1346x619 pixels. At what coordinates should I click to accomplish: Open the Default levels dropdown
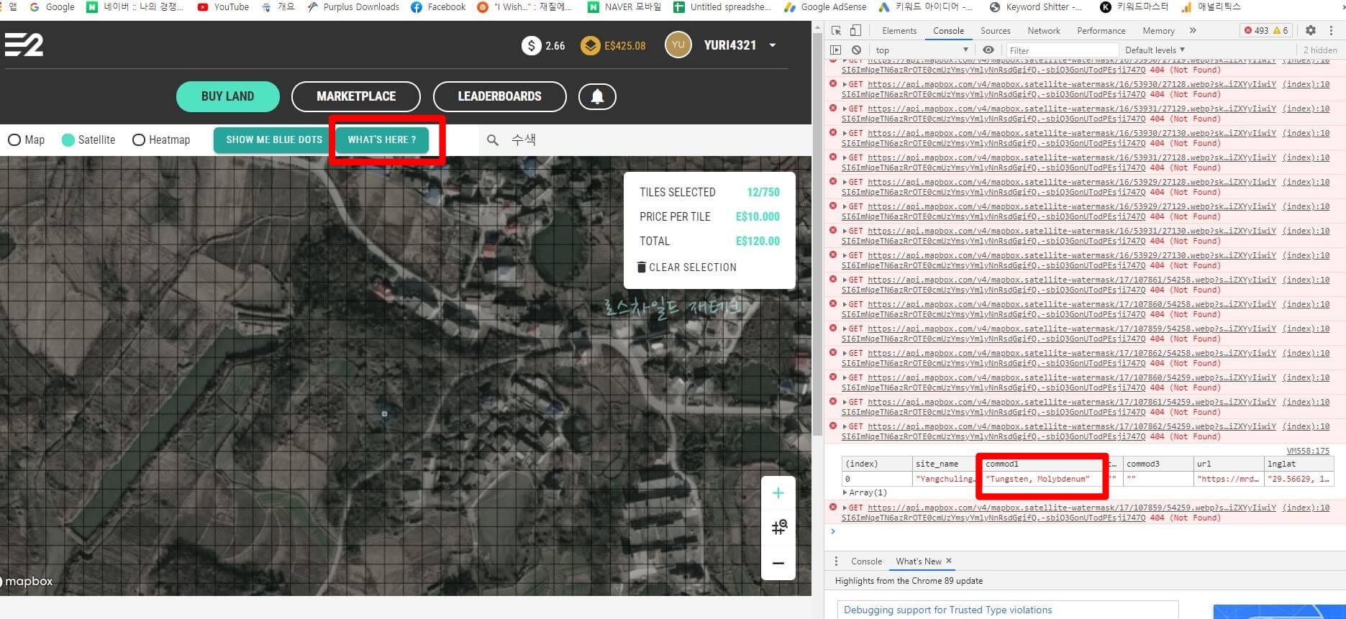[x=1155, y=50]
